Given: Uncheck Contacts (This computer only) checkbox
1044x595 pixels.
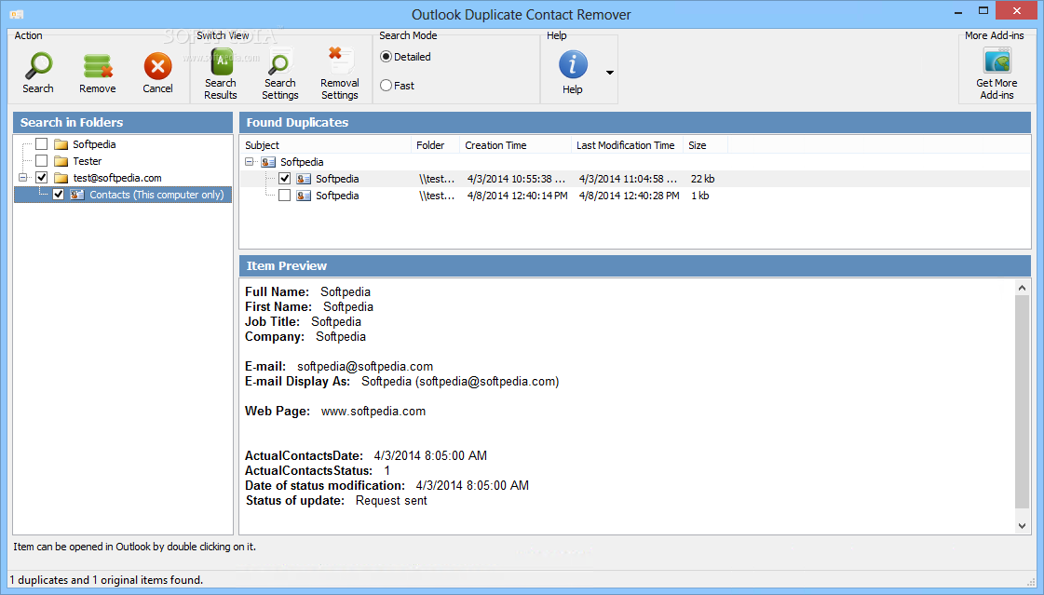Looking at the screenshot, I should 59,195.
